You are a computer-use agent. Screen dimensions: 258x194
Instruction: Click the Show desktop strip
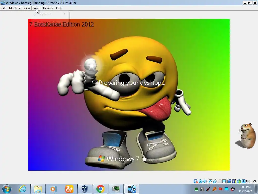(256, 189)
